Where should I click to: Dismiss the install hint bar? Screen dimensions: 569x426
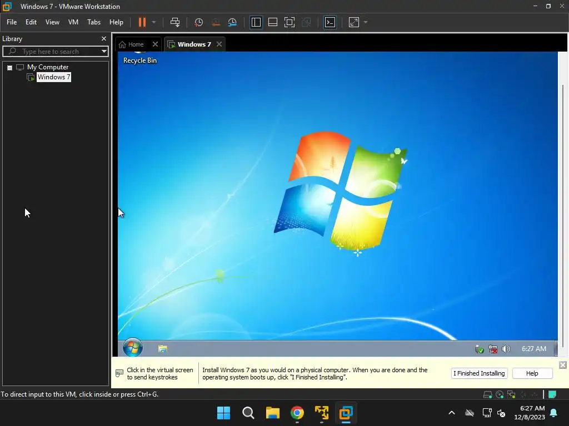click(x=562, y=365)
